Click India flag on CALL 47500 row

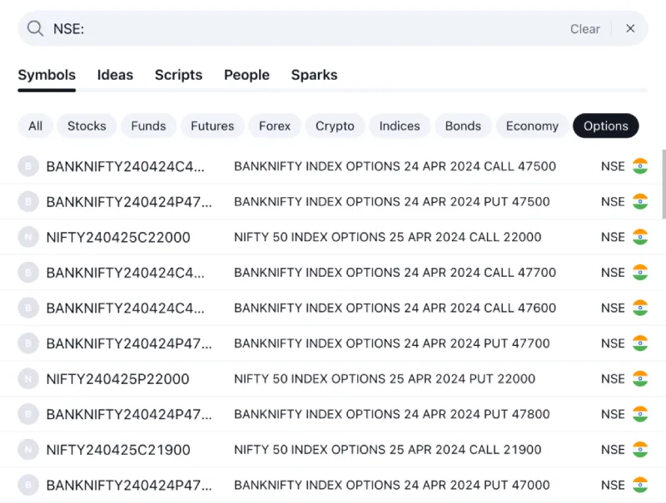click(640, 166)
